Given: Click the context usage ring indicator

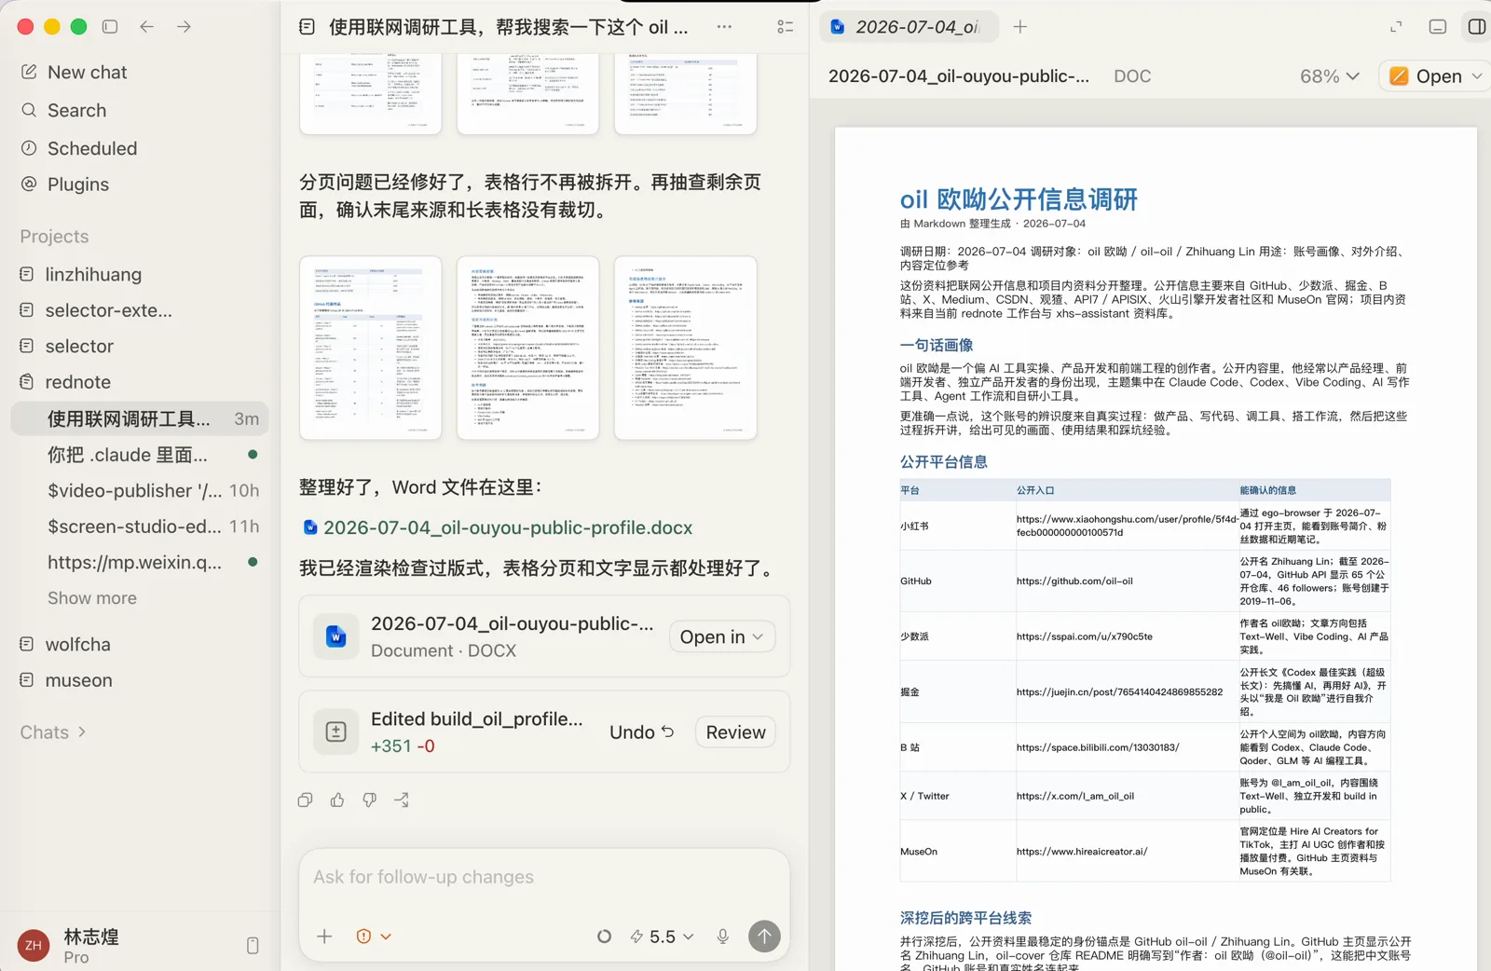Looking at the screenshot, I should (x=604, y=937).
